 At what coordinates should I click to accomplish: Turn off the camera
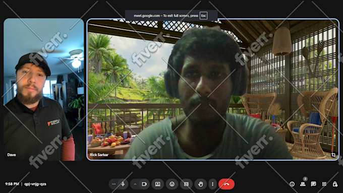click(144, 184)
